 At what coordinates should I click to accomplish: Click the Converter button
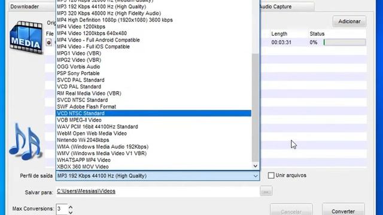(343, 210)
